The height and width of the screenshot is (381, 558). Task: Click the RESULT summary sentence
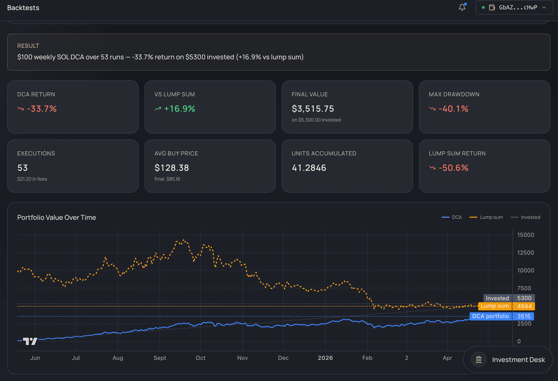(161, 57)
